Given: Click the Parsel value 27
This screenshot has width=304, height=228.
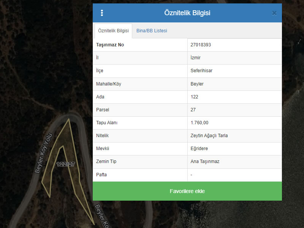Looking at the screenshot, I should [x=193, y=110].
